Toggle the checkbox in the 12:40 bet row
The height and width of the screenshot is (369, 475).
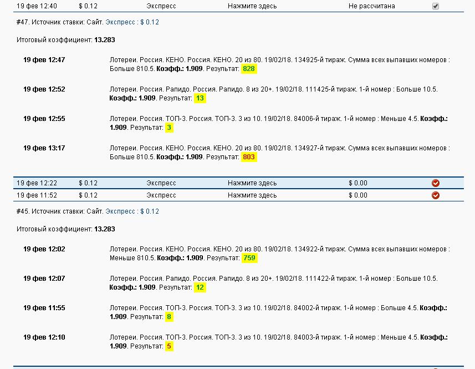pos(435,6)
